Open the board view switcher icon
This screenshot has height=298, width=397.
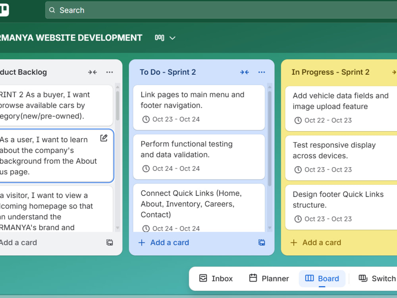coord(160,38)
